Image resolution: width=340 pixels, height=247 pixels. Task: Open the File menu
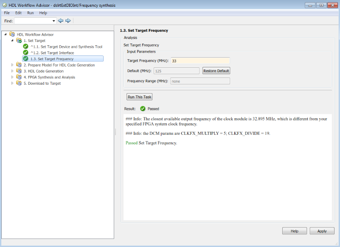click(7, 13)
